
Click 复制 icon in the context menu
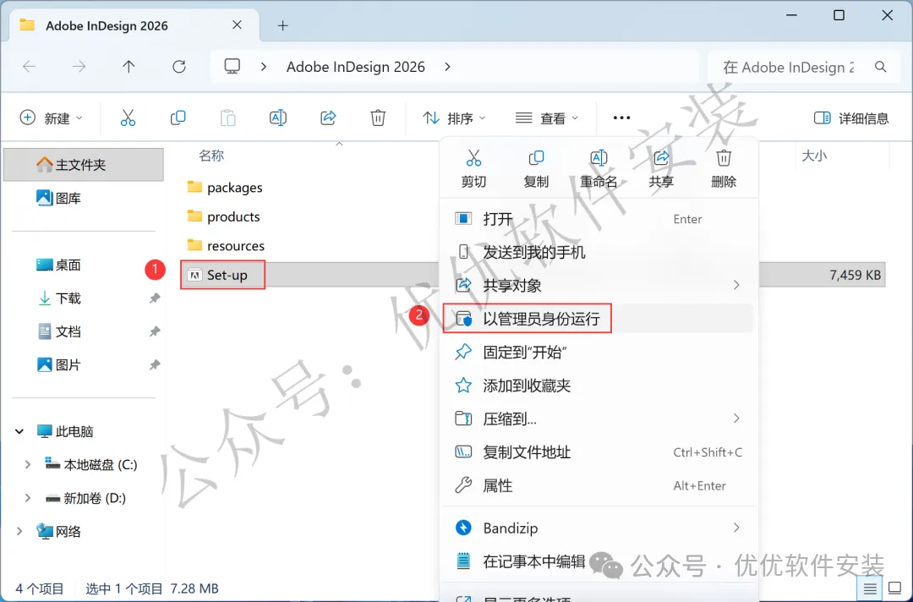click(x=536, y=158)
